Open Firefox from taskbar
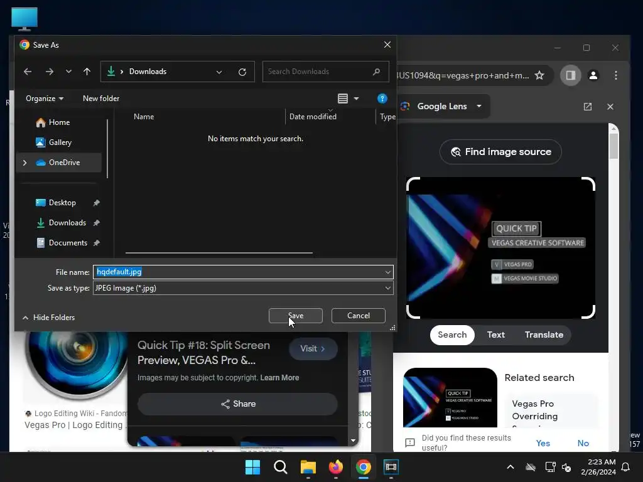This screenshot has width=643, height=482. tap(336, 467)
